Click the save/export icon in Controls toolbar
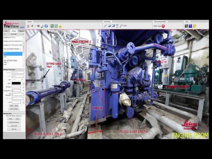The height and width of the screenshot is (159, 212). (x=28, y=26)
